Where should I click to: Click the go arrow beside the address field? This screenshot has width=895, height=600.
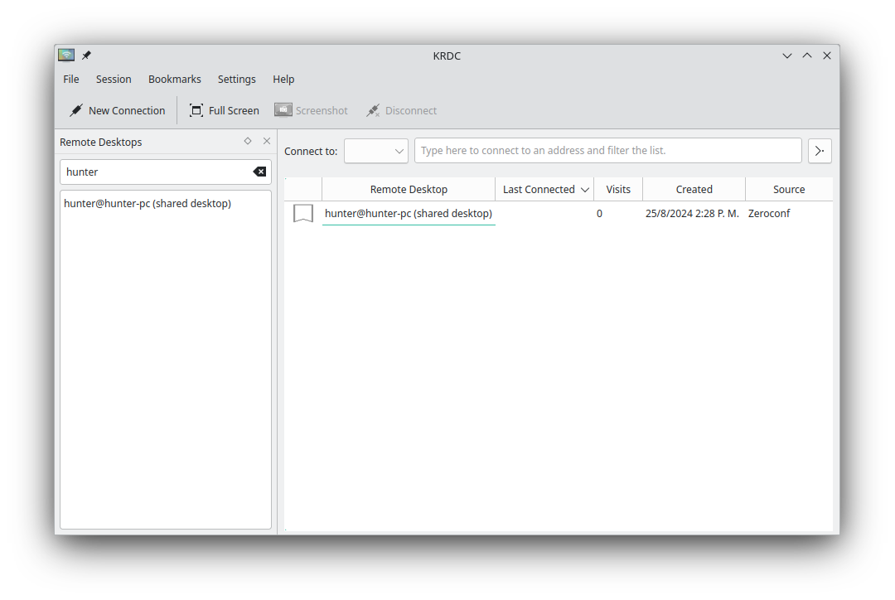tap(820, 151)
